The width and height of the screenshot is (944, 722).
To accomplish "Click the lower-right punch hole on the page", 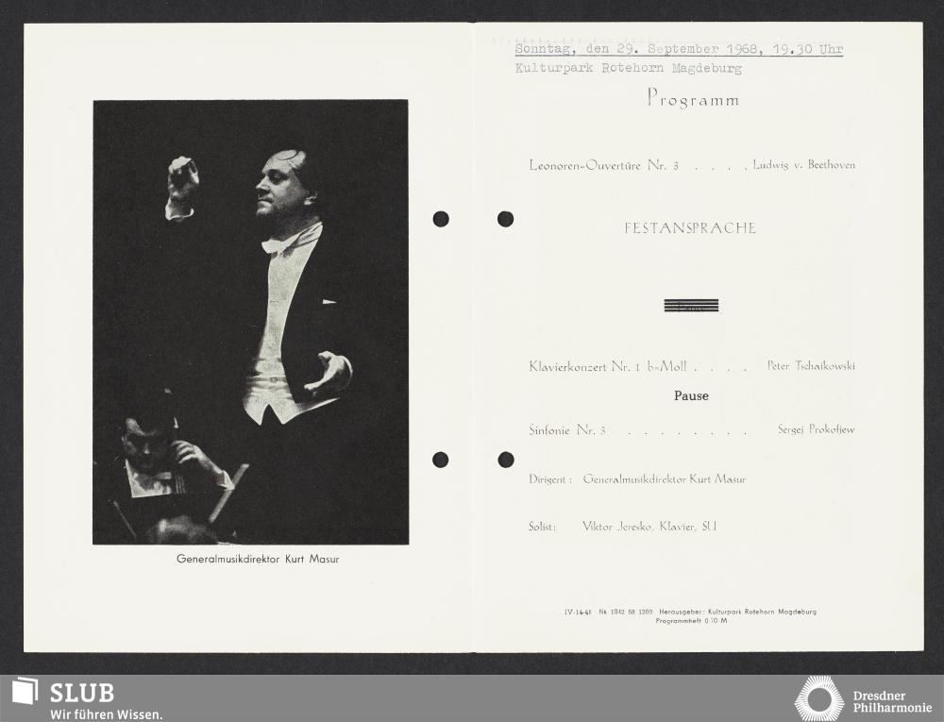I will [x=506, y=460].
